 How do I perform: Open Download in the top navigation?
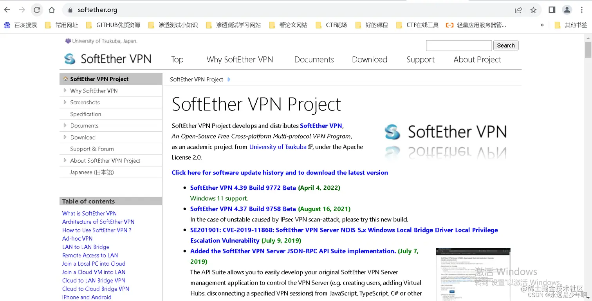370,60
